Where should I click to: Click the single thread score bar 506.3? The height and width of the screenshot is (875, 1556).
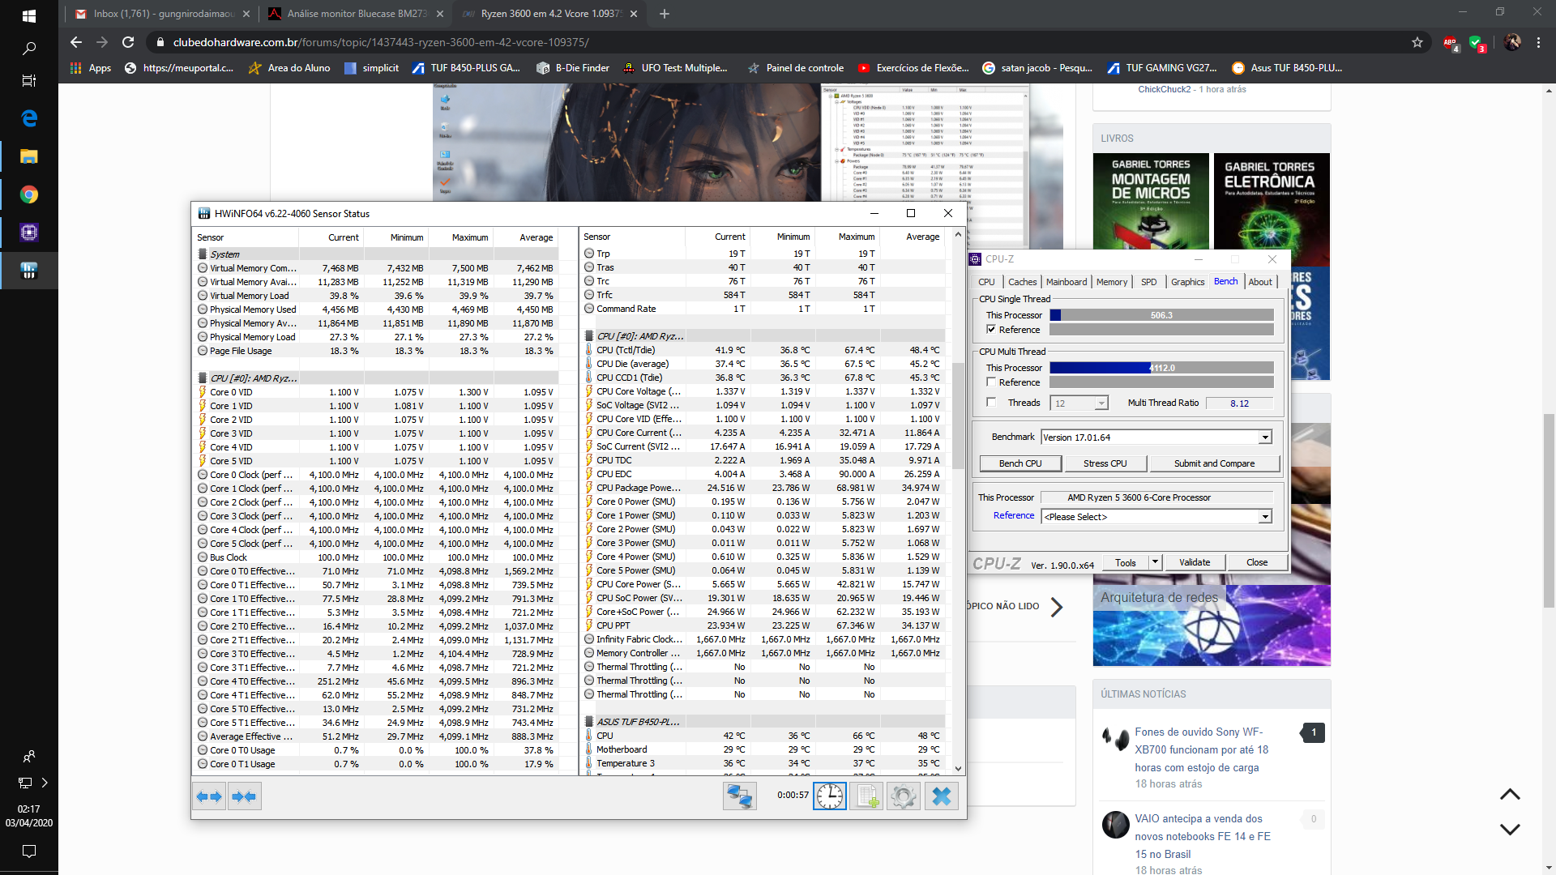[x=1161, y=315]
